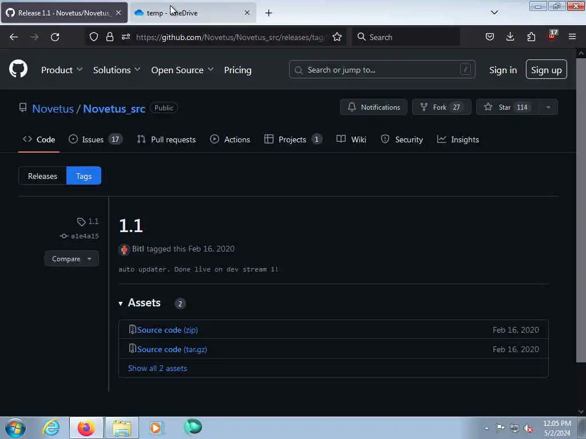Click the browser address bar URL

(230, 37)
